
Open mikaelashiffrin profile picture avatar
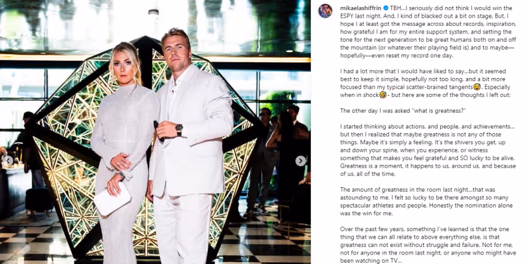pos(325,11)
